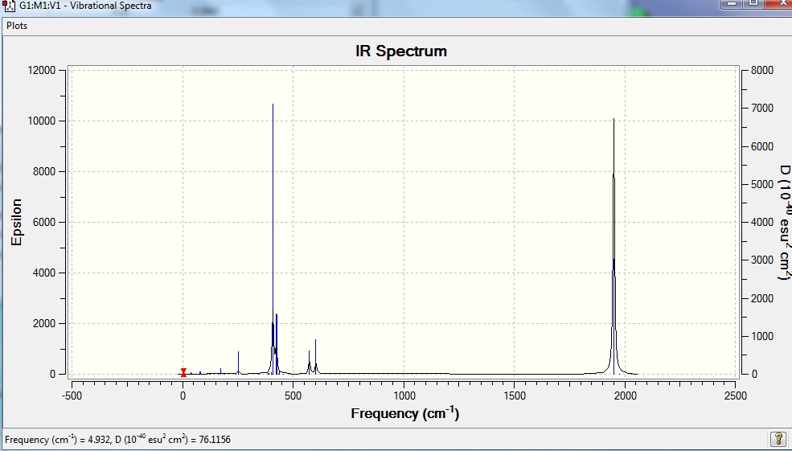Click the IR Spectrum chart title
Screen dimensions: 792x451
(401, 51)
